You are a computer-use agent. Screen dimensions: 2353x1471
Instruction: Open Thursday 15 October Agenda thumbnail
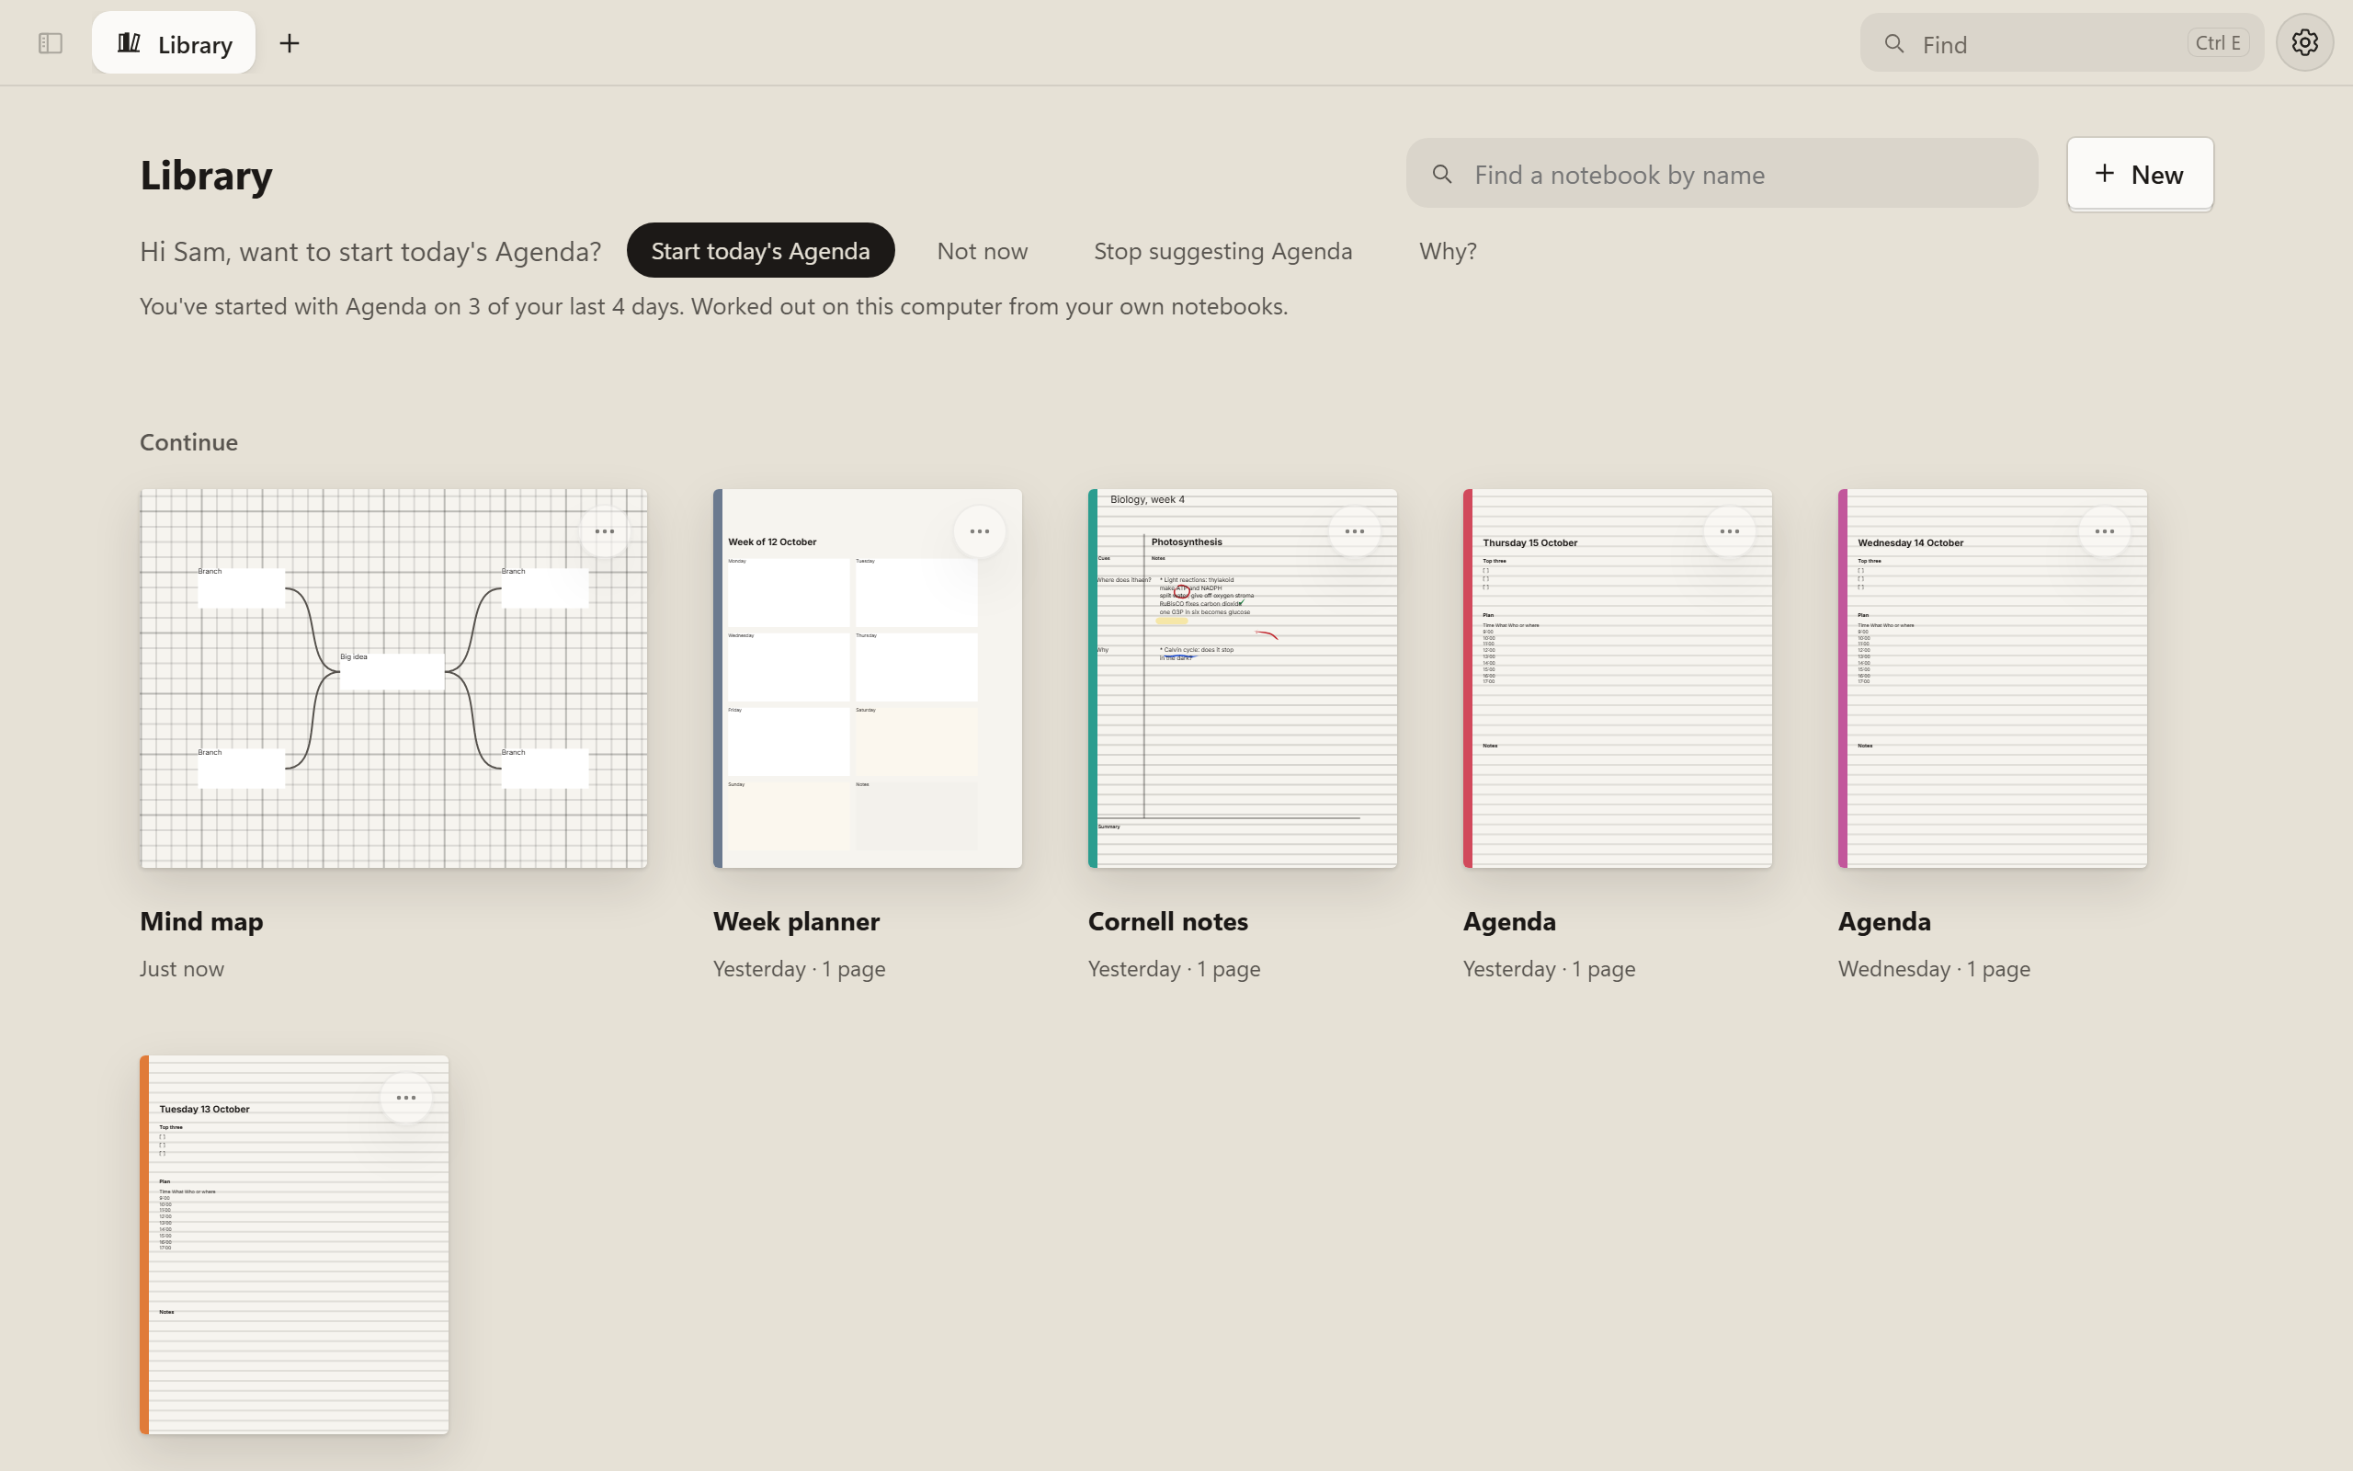coord(1617,678)
